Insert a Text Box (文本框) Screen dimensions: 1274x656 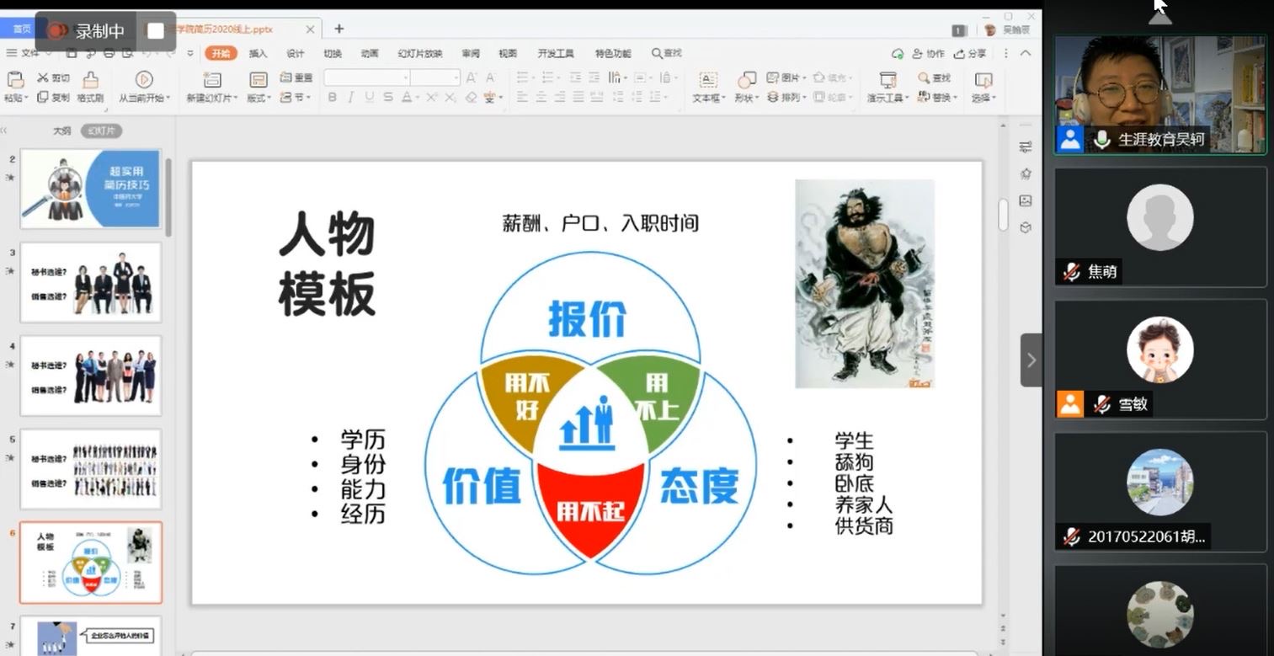pos(708,80)
